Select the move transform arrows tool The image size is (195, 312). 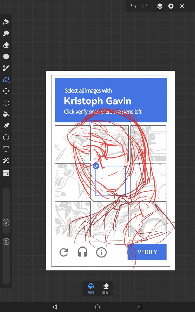coord(6,91)
